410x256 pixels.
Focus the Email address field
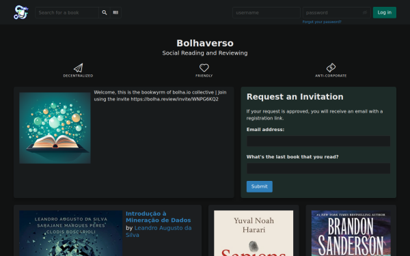[318, 141]
